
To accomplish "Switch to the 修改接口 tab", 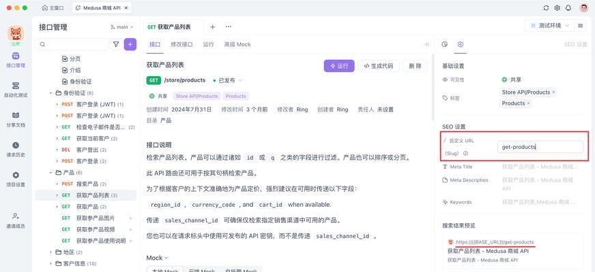I will pos(182,44).
